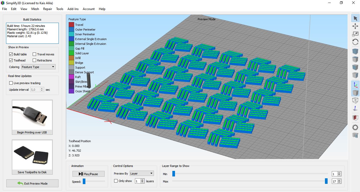Click the Only show layers number field
This screenshot has width=360, height=192.
[138, 181]
